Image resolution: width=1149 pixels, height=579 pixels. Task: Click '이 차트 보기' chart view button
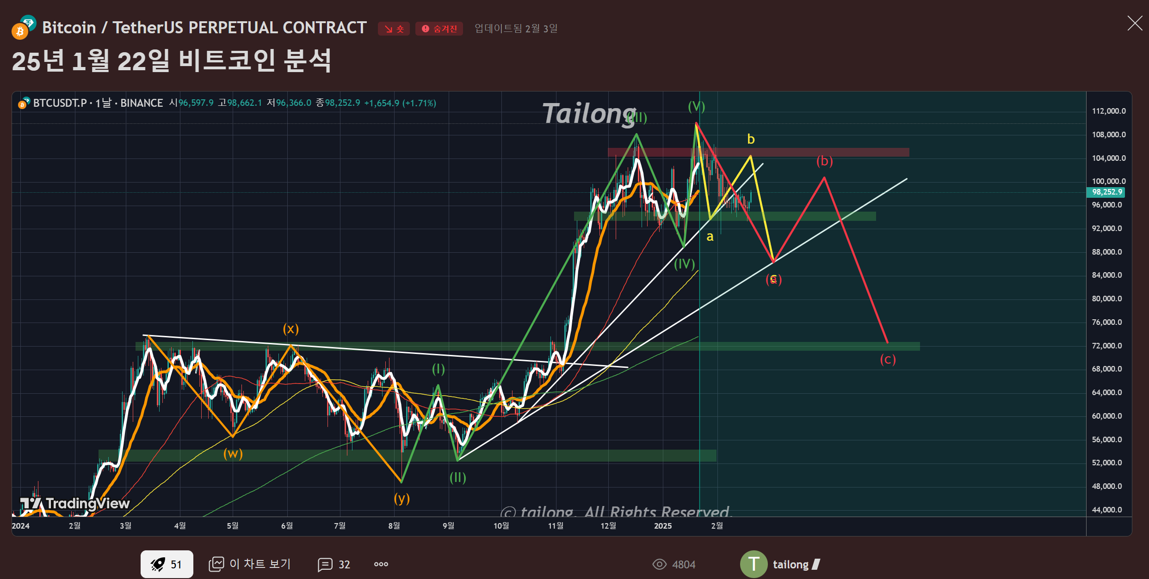(250, 564)
